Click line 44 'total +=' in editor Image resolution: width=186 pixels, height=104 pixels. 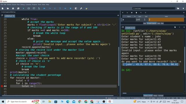[28, 86]
